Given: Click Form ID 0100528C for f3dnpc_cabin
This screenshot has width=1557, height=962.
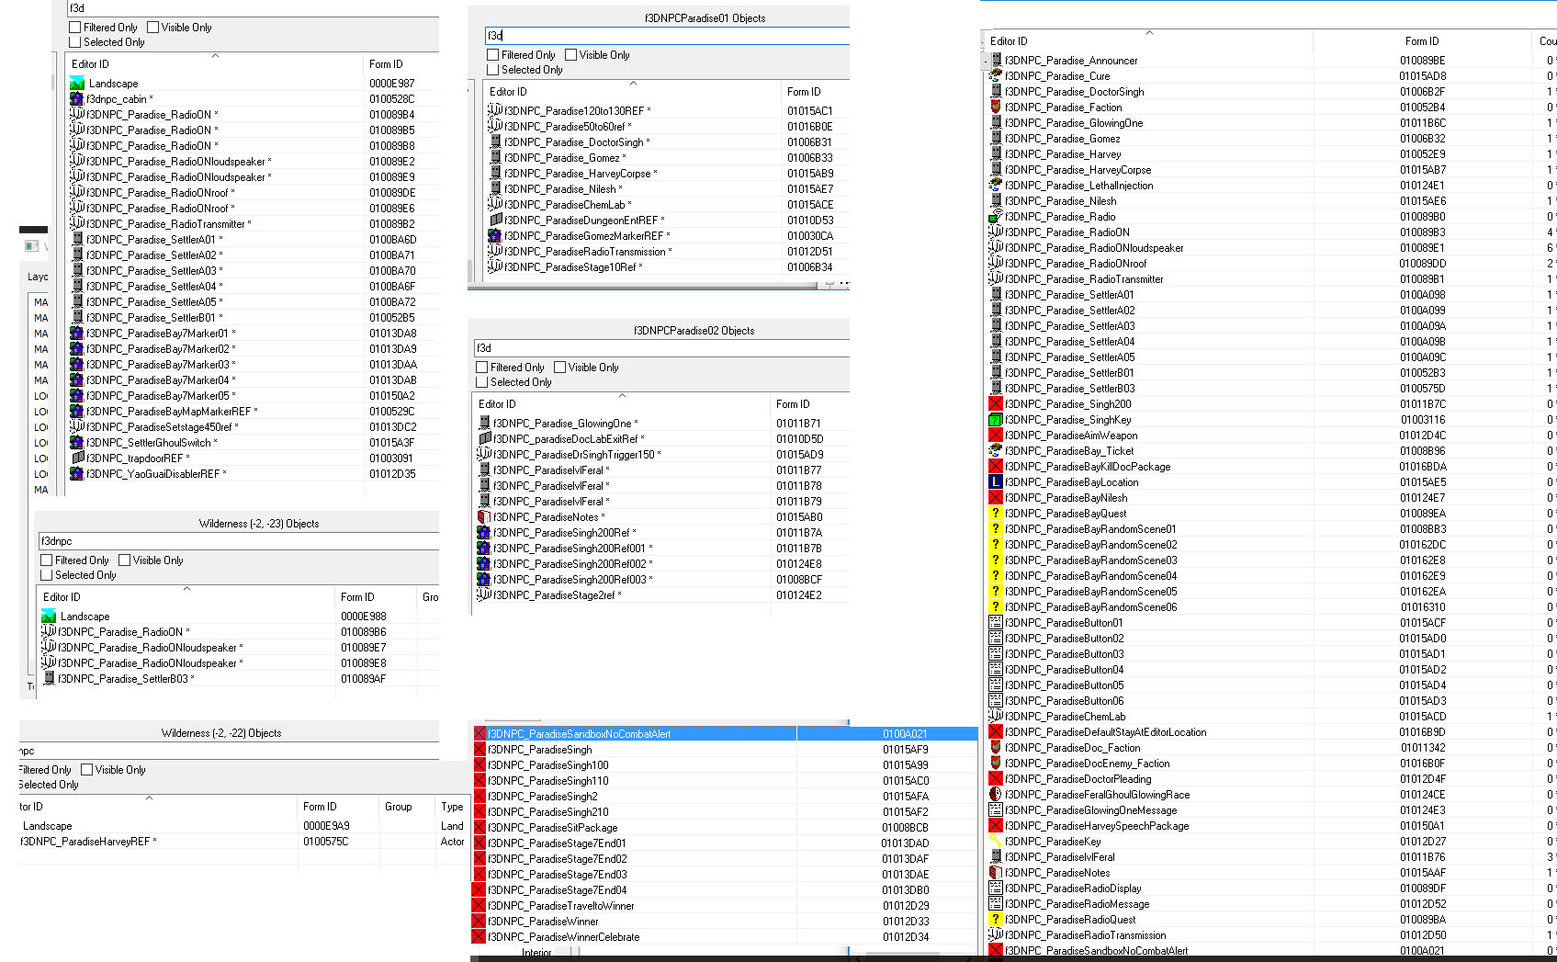Looking at the screenshot, I should (392, 99).
